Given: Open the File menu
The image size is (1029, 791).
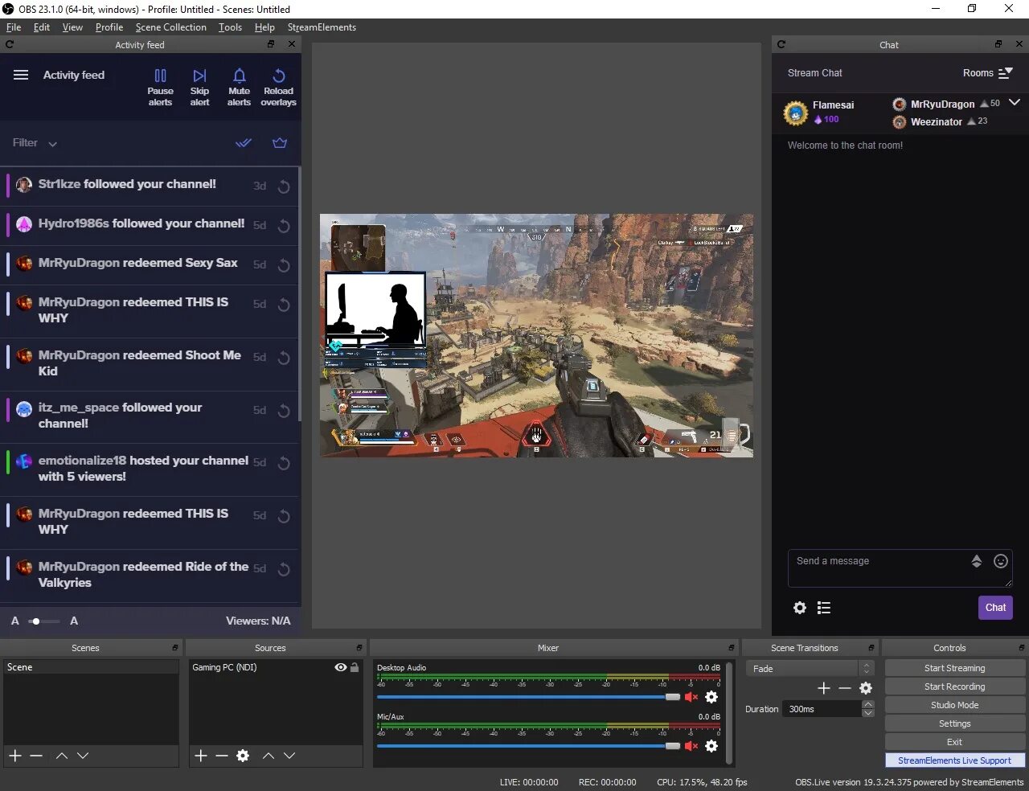Looking at the screenshot, I should pos(14,27).
